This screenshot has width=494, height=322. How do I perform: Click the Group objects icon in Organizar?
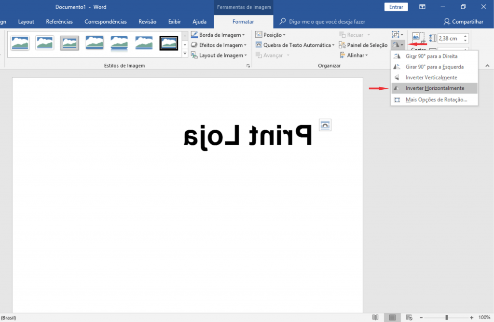click(396, 34)
